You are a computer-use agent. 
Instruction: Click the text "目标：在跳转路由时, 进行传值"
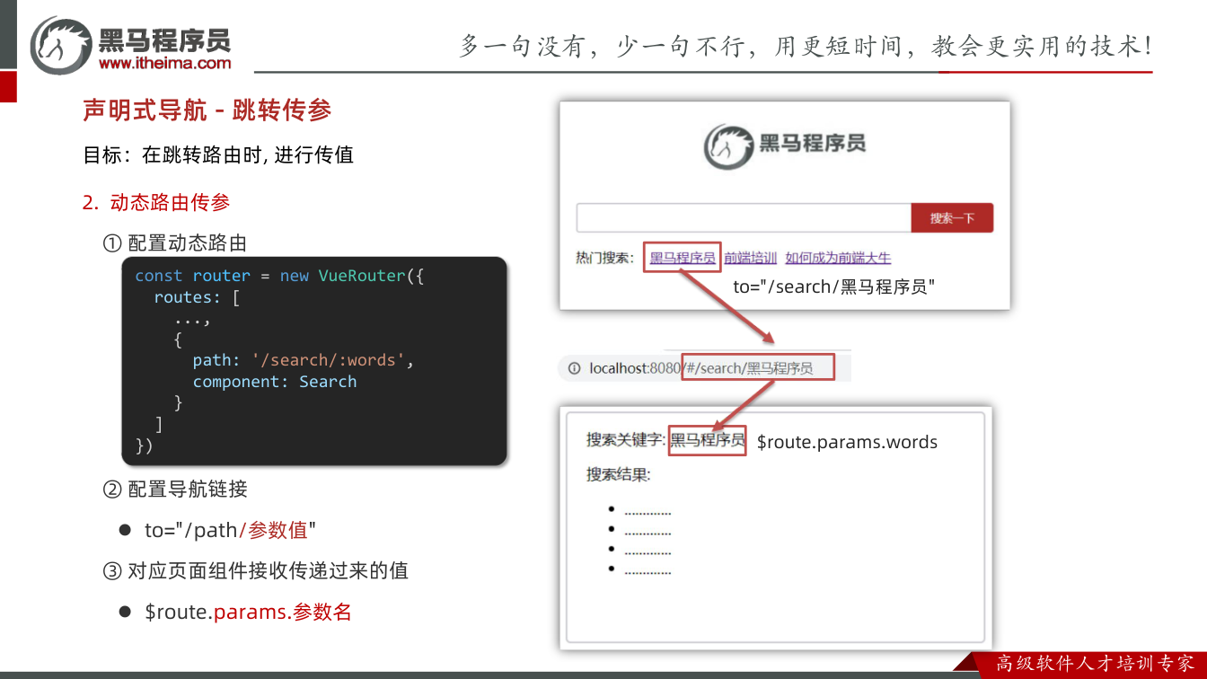pos(218,154)
